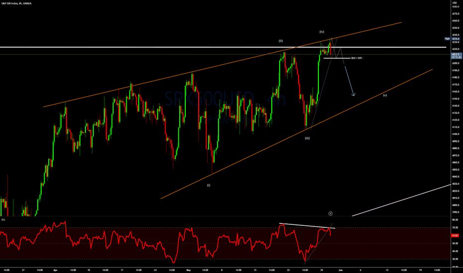Screen dimensions: 463x273
Task: Click the 4100.0 price axis label
Action: coord(456,135)
